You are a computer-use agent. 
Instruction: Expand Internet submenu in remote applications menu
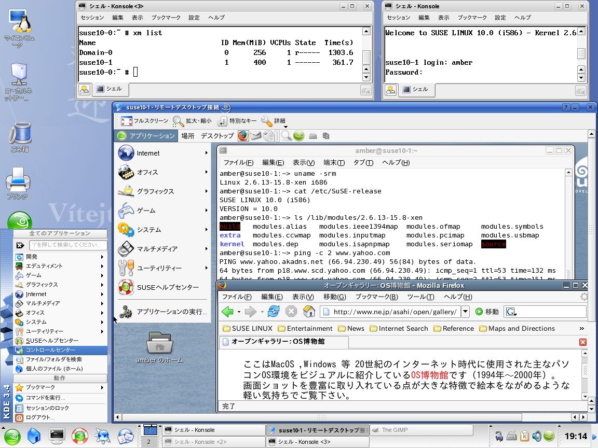tap(163, 153)
